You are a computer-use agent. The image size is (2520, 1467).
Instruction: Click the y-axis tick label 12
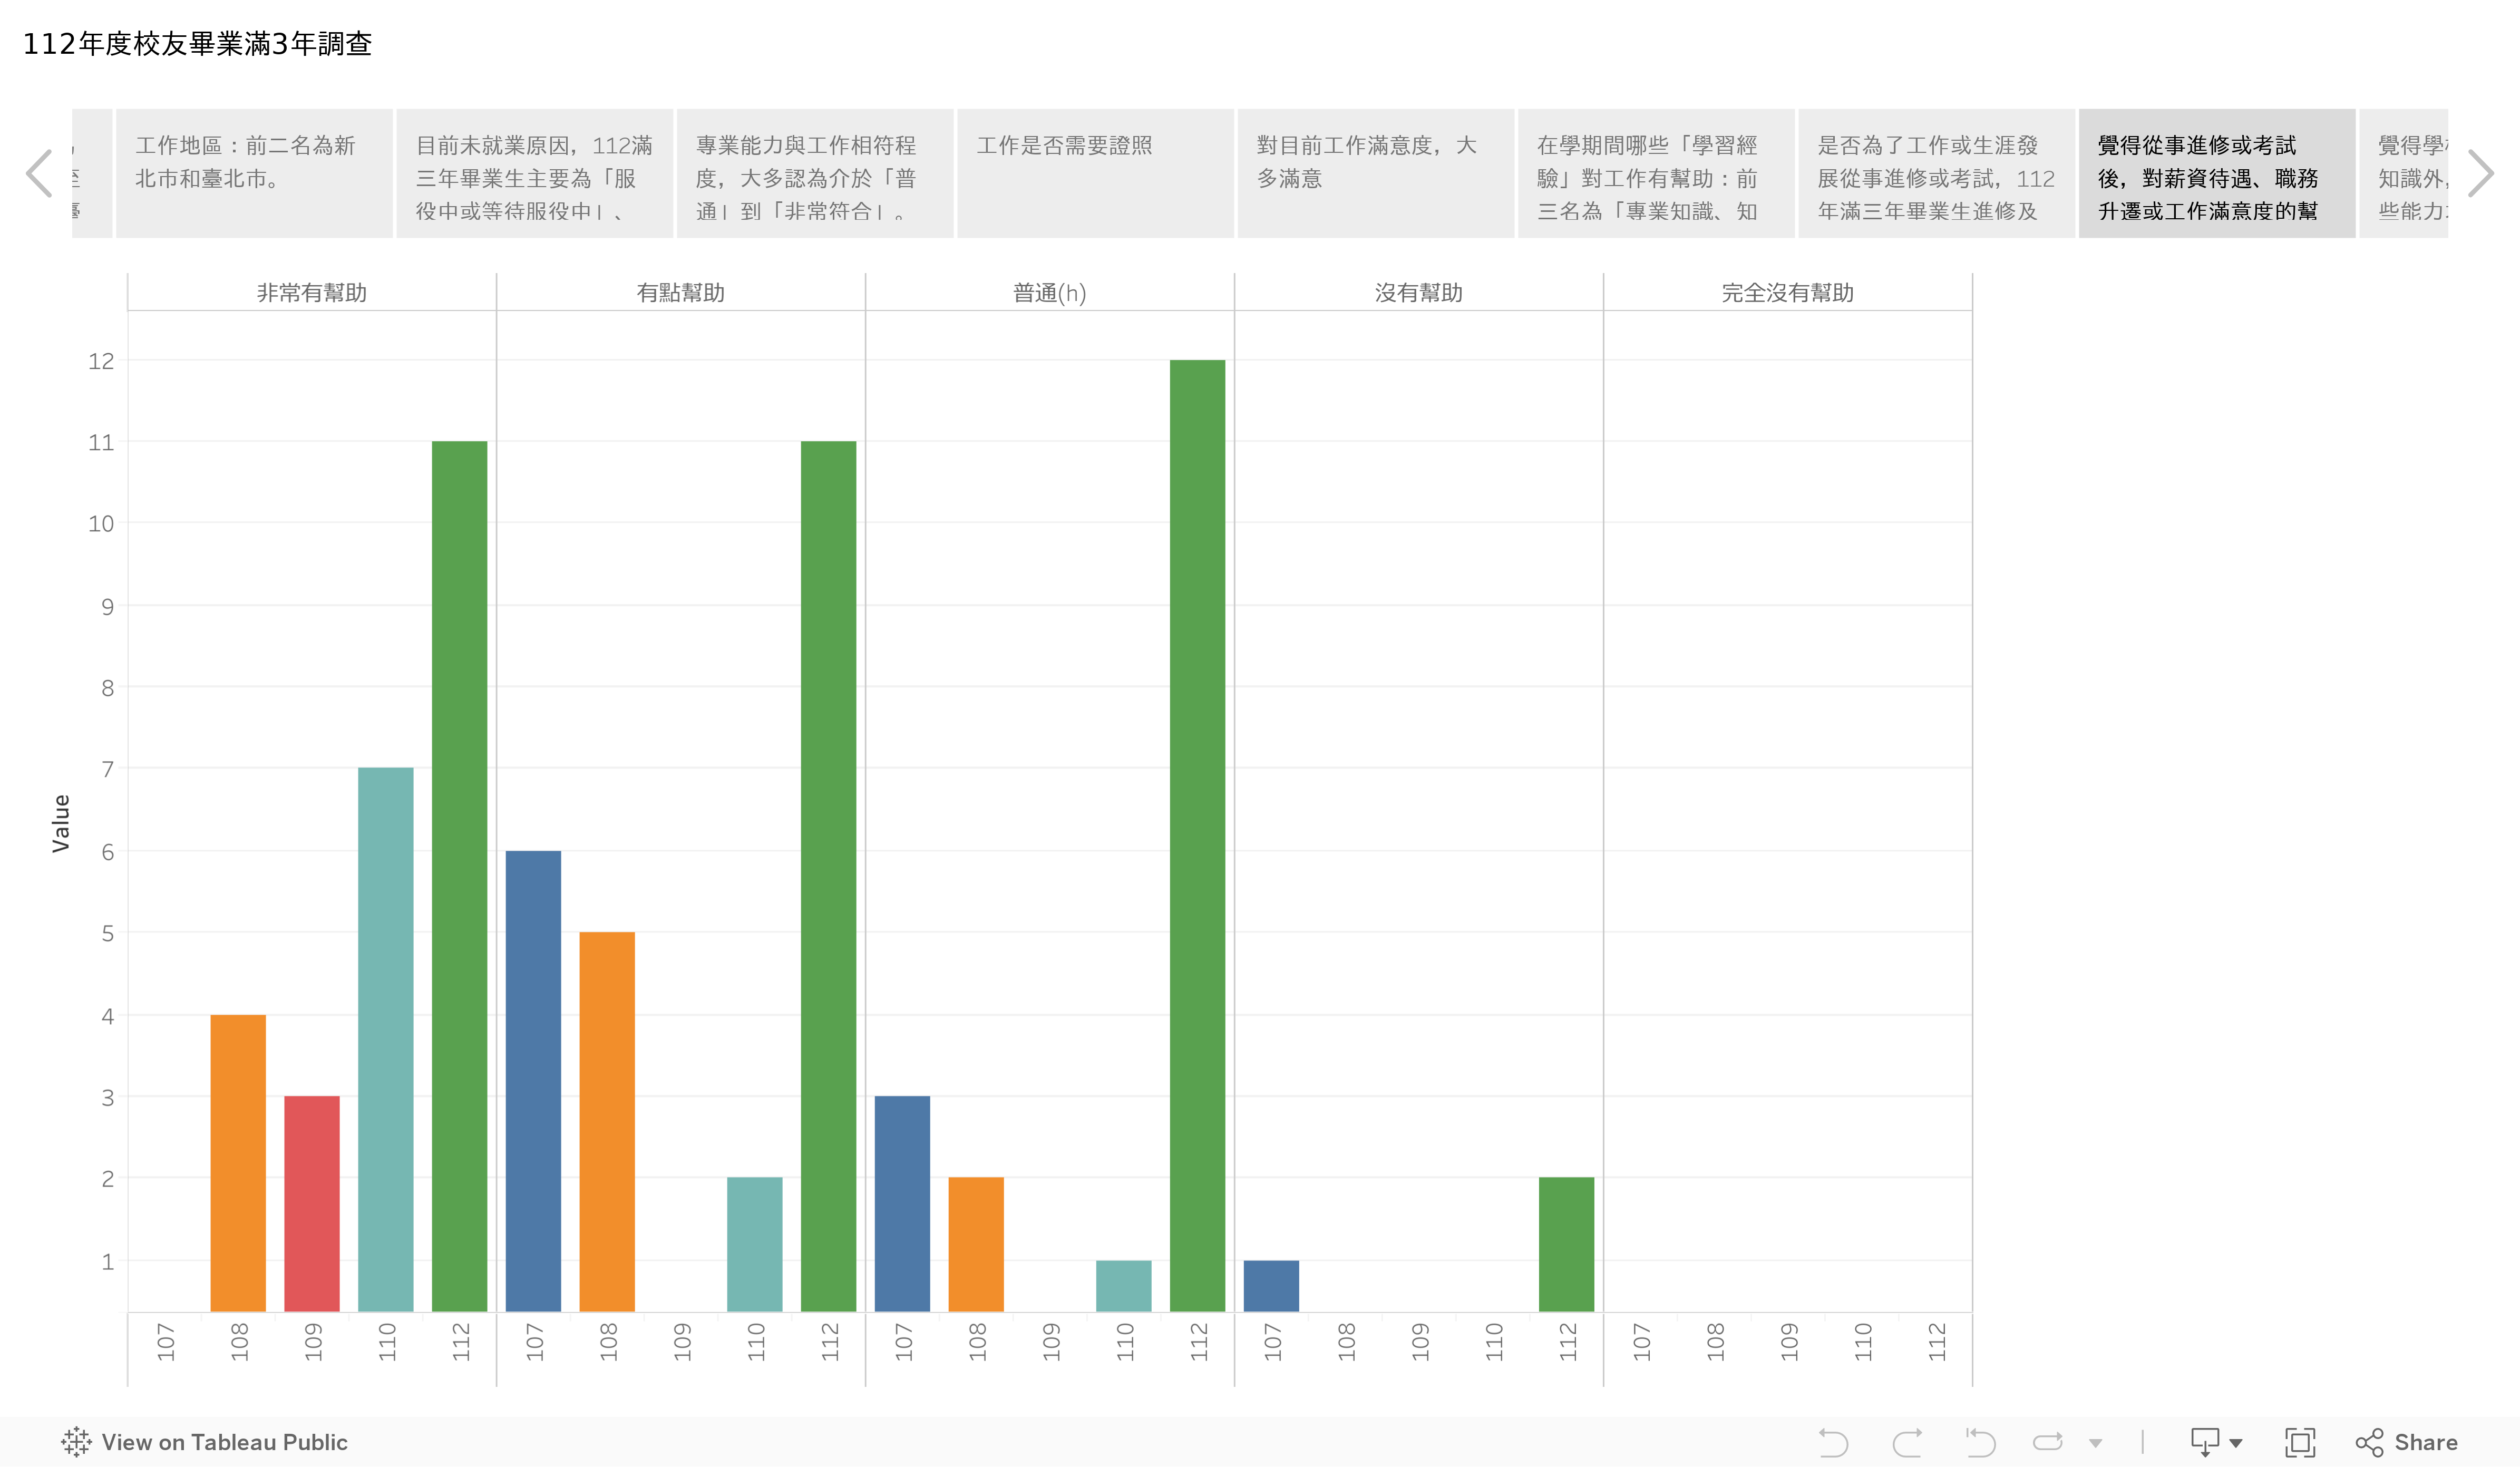pos(101,361)
